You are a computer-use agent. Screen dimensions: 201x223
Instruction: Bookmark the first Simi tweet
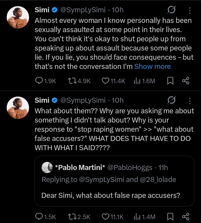(x=170, y=81)
